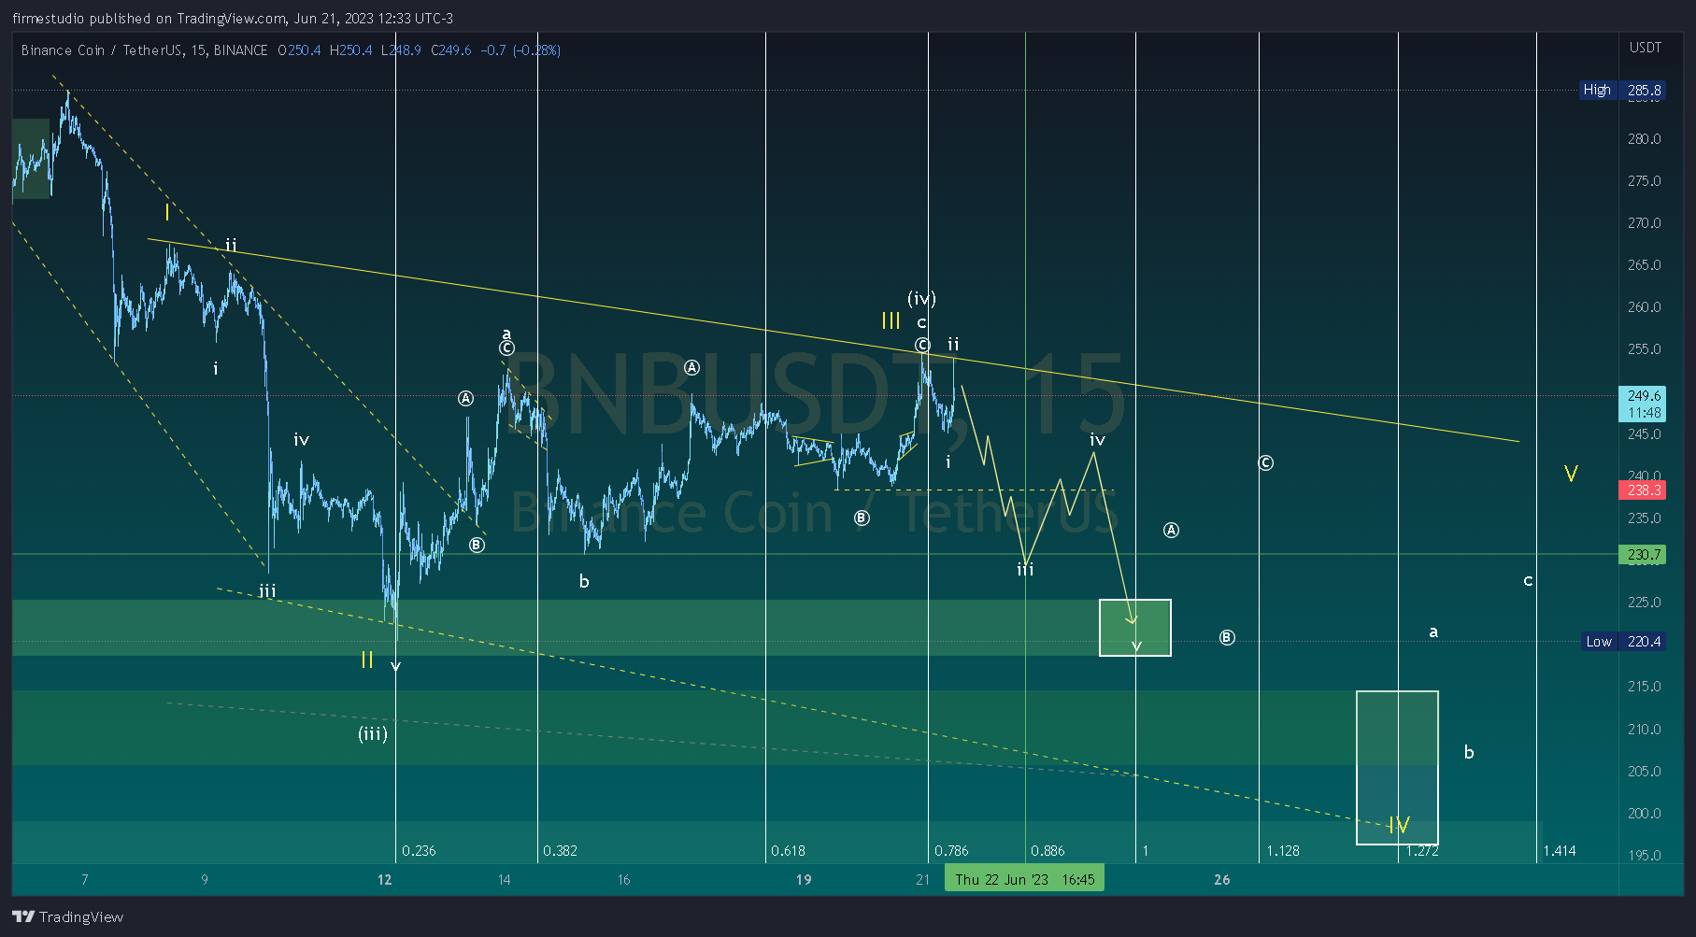Click date 14 on the time axis
Screen dimensions: 1696x937
[505, 880]
